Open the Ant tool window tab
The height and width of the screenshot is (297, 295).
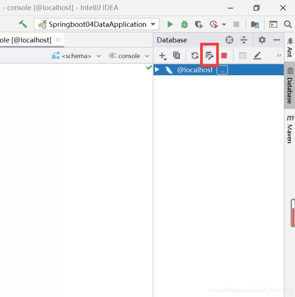click(x=290, y=47)
